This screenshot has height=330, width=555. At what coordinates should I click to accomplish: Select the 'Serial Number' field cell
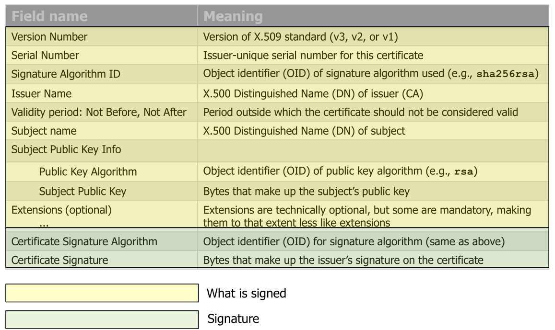45,56
